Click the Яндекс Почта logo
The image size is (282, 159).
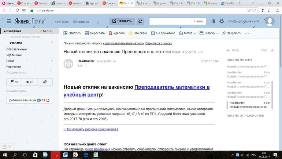click(30, 21)
